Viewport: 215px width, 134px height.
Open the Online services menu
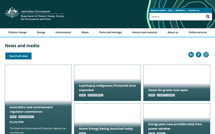pos(198,32)
